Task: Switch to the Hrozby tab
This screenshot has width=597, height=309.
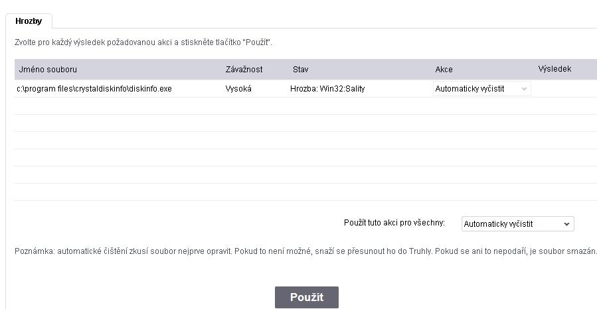Action: click(x=29, y=21)
